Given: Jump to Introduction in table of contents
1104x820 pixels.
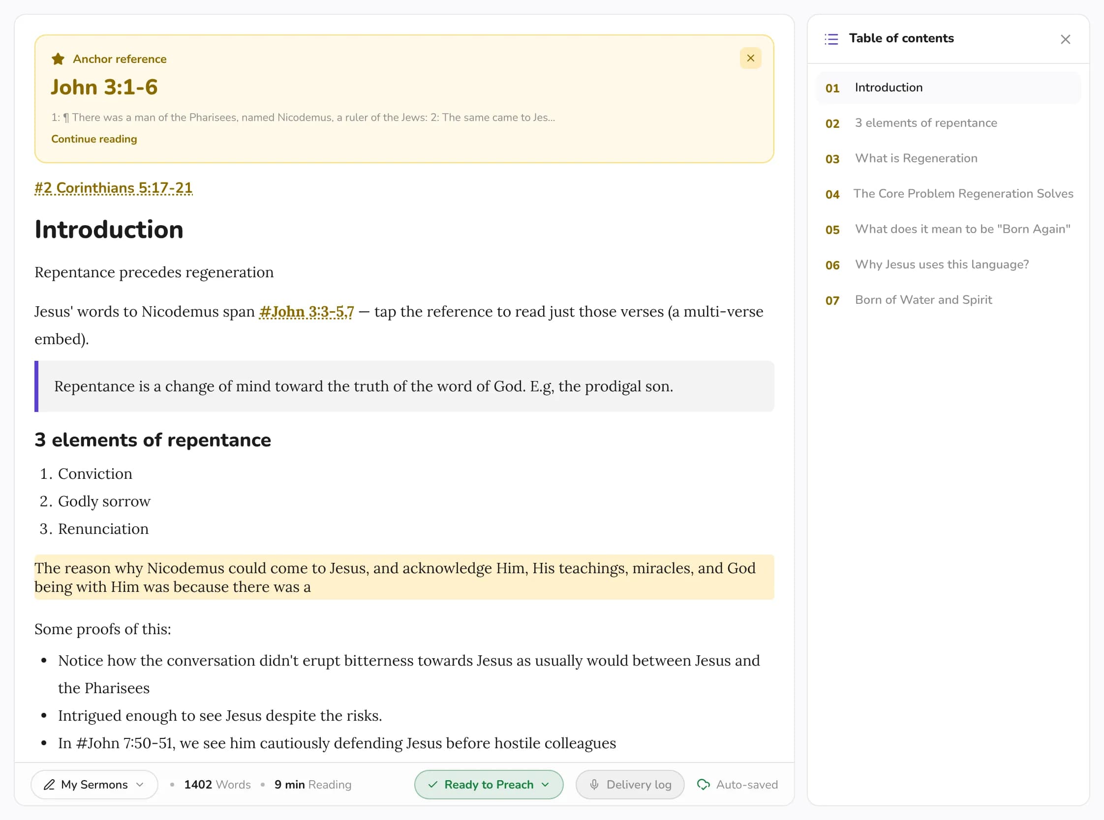Looking at the screenshot, I should click(948, 88).
